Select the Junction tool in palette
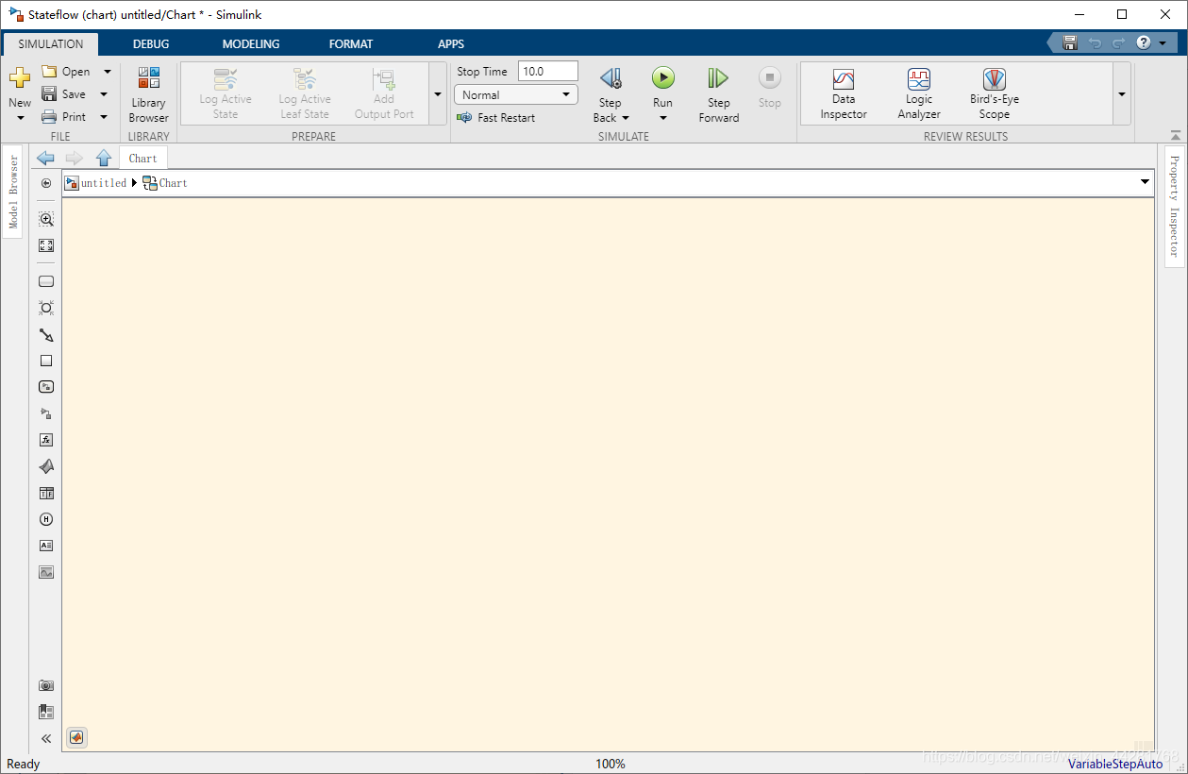Viewport: 1188px width, 774px height. coord(46,308)
